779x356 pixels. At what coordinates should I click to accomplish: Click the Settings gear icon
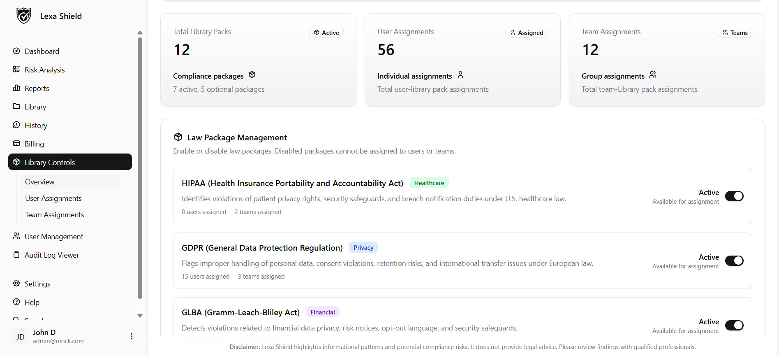coord(16,283)
